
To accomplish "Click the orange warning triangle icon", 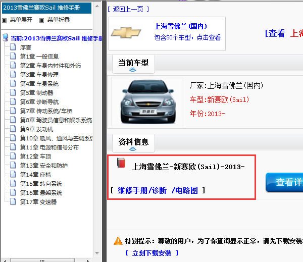I will click(118, 241).
